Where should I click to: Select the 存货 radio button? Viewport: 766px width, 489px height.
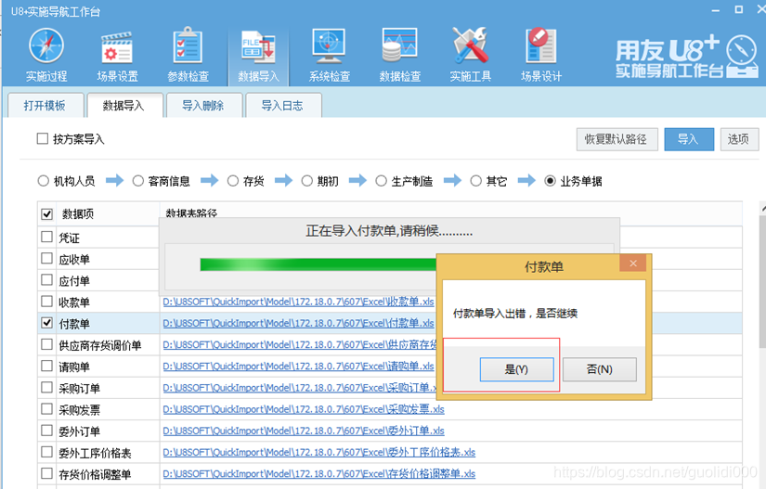click(x=232, y=181)
